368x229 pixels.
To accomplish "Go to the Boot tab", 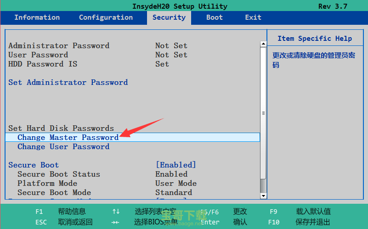I will pyautogui.click(x=214, y=17).
